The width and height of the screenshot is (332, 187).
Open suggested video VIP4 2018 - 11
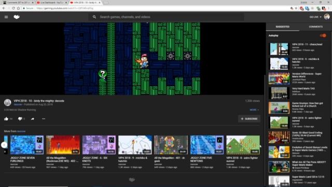coord(279,49)
